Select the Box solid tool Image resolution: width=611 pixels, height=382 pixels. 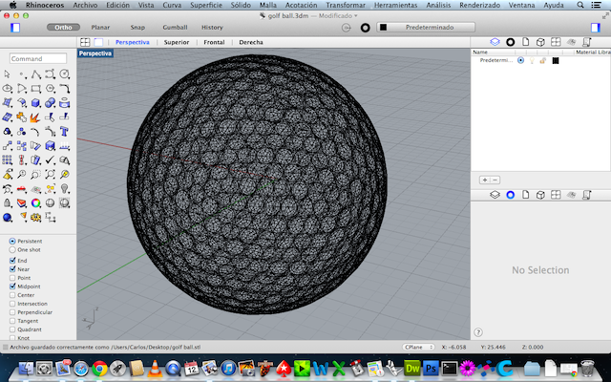[x=36, y=103]
